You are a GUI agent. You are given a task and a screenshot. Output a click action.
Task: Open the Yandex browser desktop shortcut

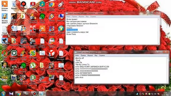[52, 54]
